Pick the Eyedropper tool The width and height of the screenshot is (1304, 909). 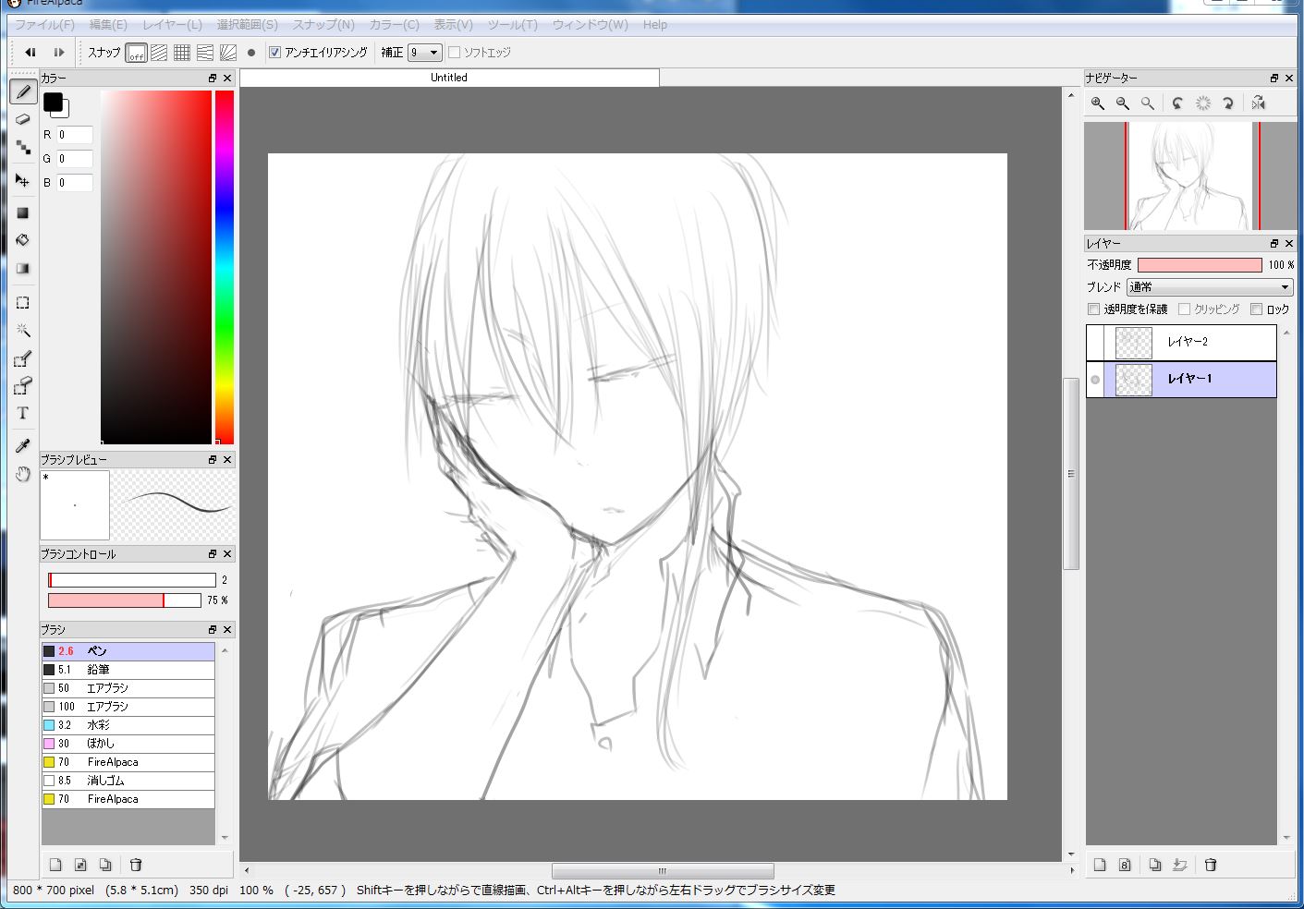click(23, 446)
